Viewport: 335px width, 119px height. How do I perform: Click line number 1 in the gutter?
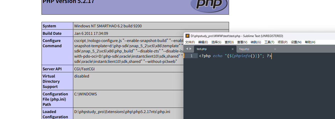pos(191,56)
